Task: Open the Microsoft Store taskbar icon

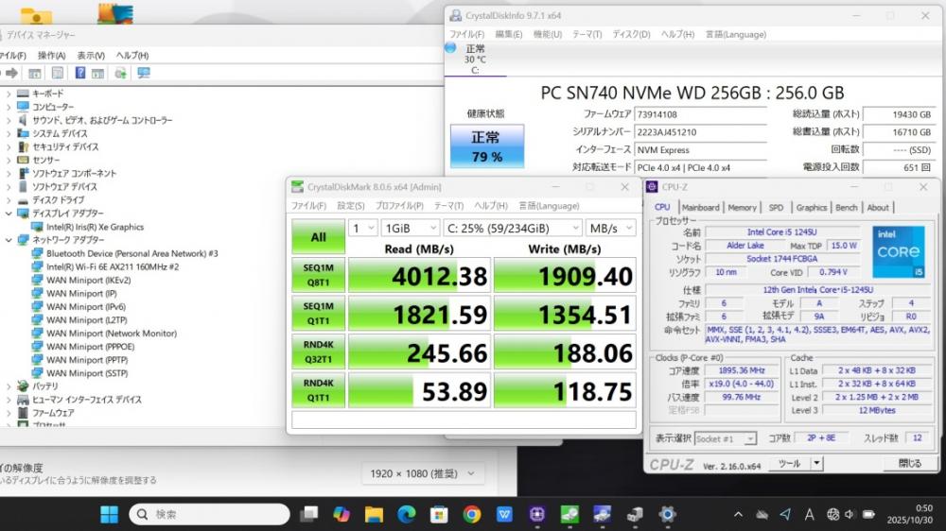Action: coord(439,514)
